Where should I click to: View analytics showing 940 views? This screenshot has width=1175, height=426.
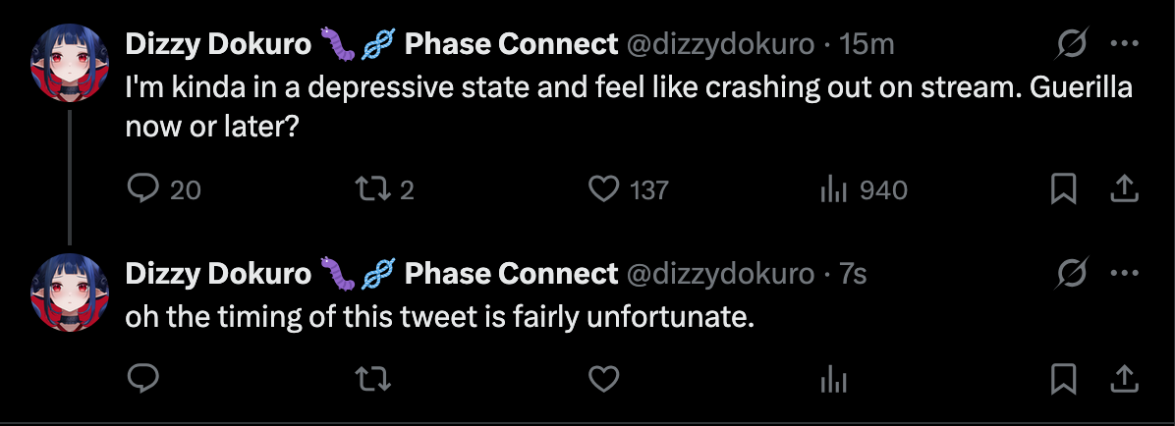(834, 188)
